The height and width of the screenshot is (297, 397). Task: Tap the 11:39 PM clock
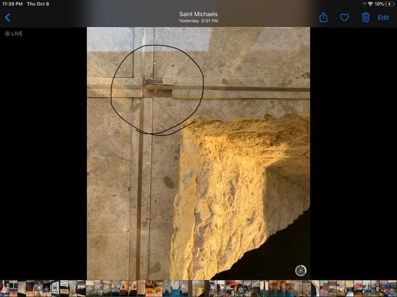12,4
